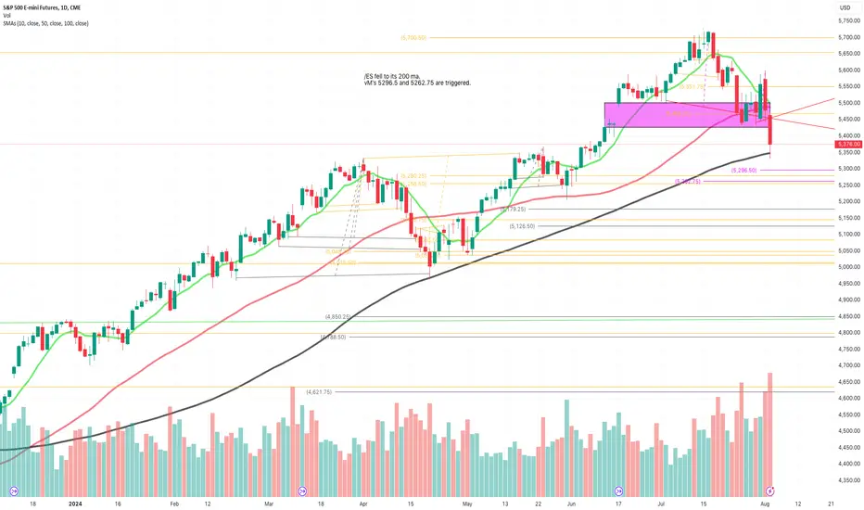Click the USD currency label
Image resolution: width=864 pixels, height=510 pixels.
tap(844, 8)
